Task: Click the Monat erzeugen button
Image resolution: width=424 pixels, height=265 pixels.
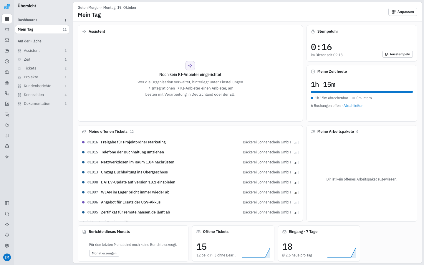Action: 104,253
